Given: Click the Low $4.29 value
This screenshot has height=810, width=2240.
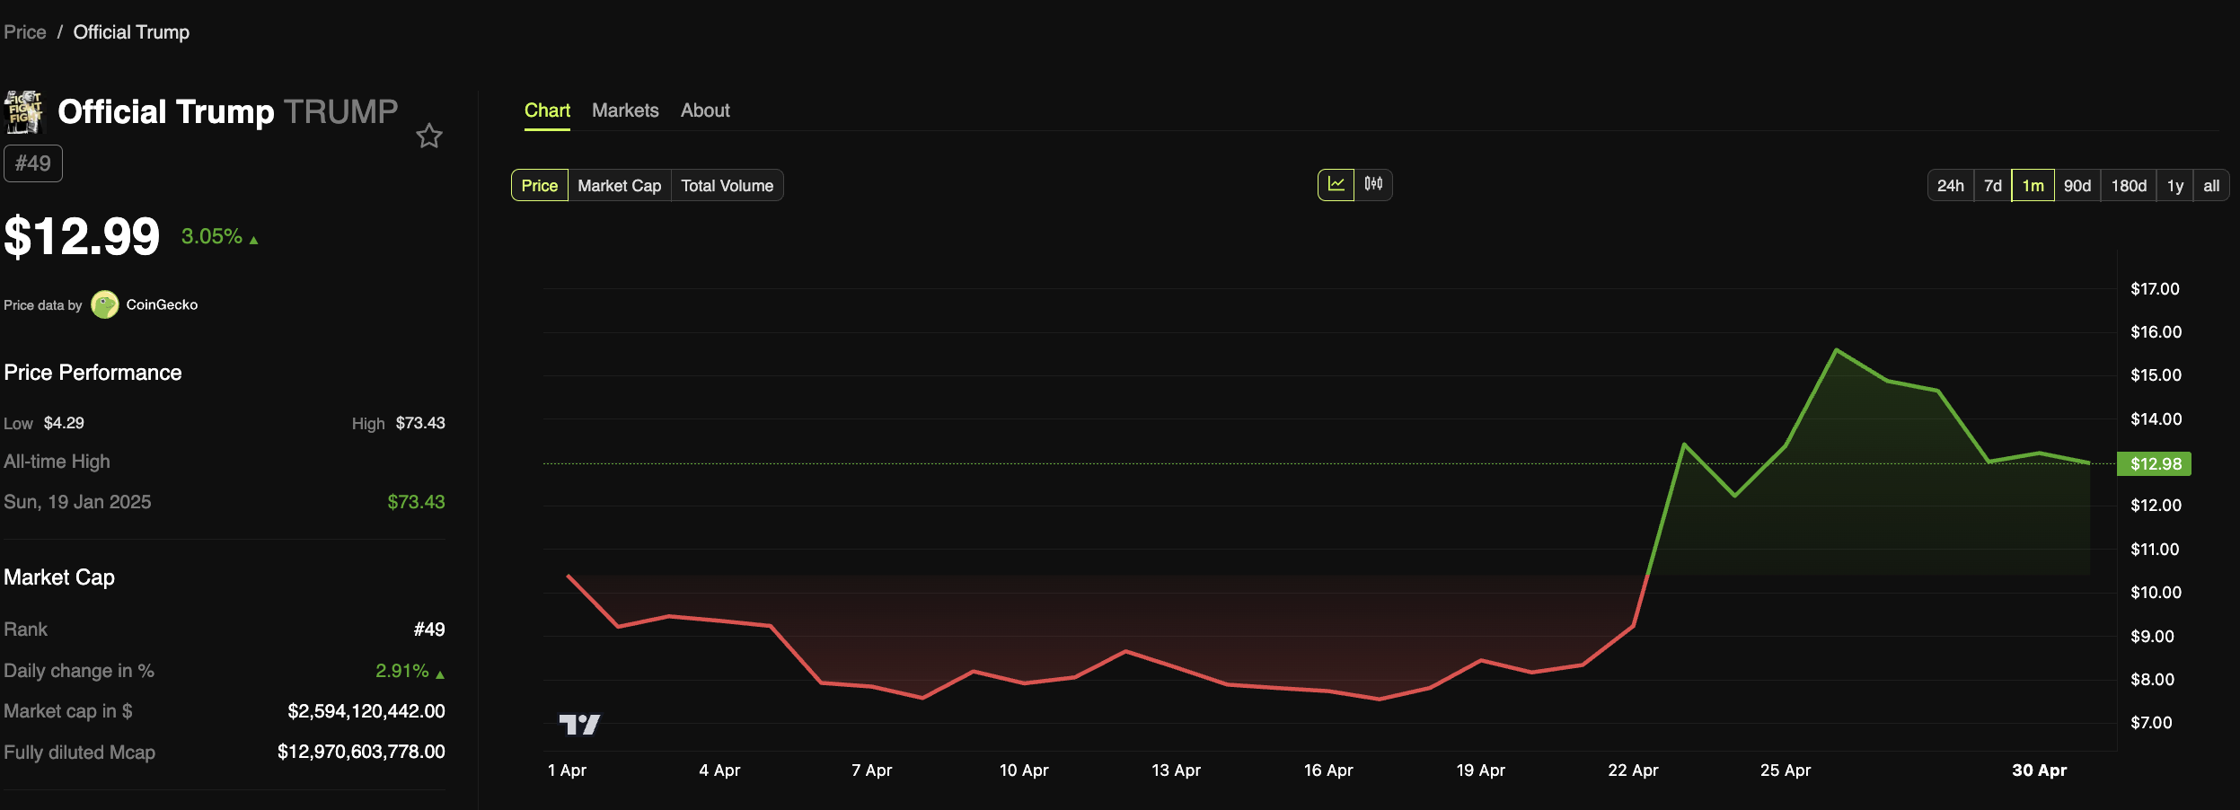Looking at the screenshot, I should click(64, 423).
